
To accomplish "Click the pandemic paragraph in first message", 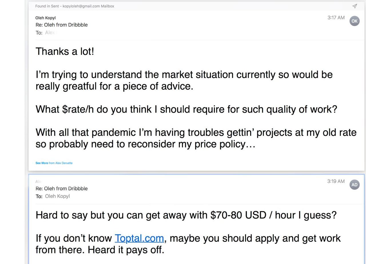I will 196,138.
